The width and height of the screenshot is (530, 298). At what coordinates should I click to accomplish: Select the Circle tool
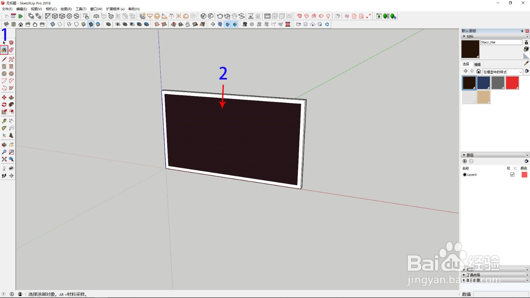coord(4,74)
